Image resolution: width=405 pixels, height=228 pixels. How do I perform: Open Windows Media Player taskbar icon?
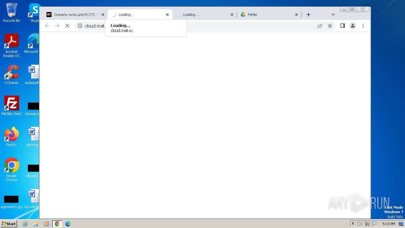tap(47, 224)
